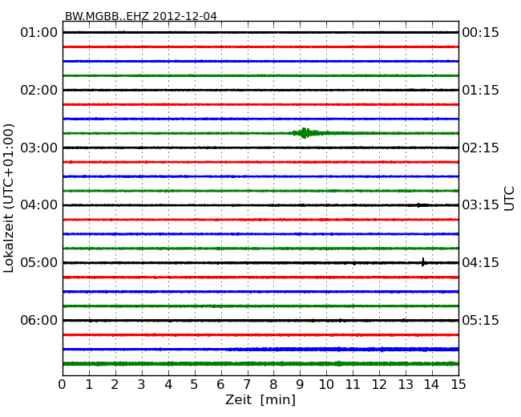The height and width of the screenshot is (417, 521).
Task: Click the black spike on the 05:00 trace
Action: pyautogui.click(x=423, y=262)
